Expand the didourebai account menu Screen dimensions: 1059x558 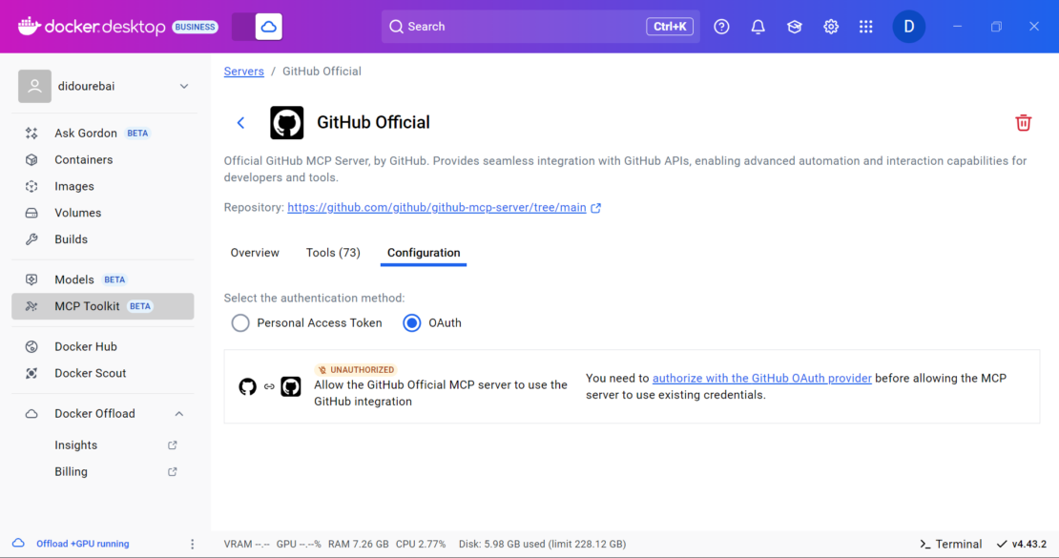[183, 85]
